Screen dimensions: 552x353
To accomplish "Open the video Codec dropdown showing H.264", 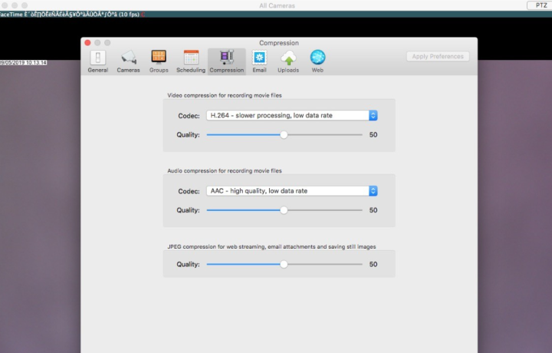I will tap(292, 116).
